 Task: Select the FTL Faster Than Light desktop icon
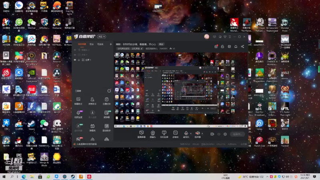tap(285, 109)
